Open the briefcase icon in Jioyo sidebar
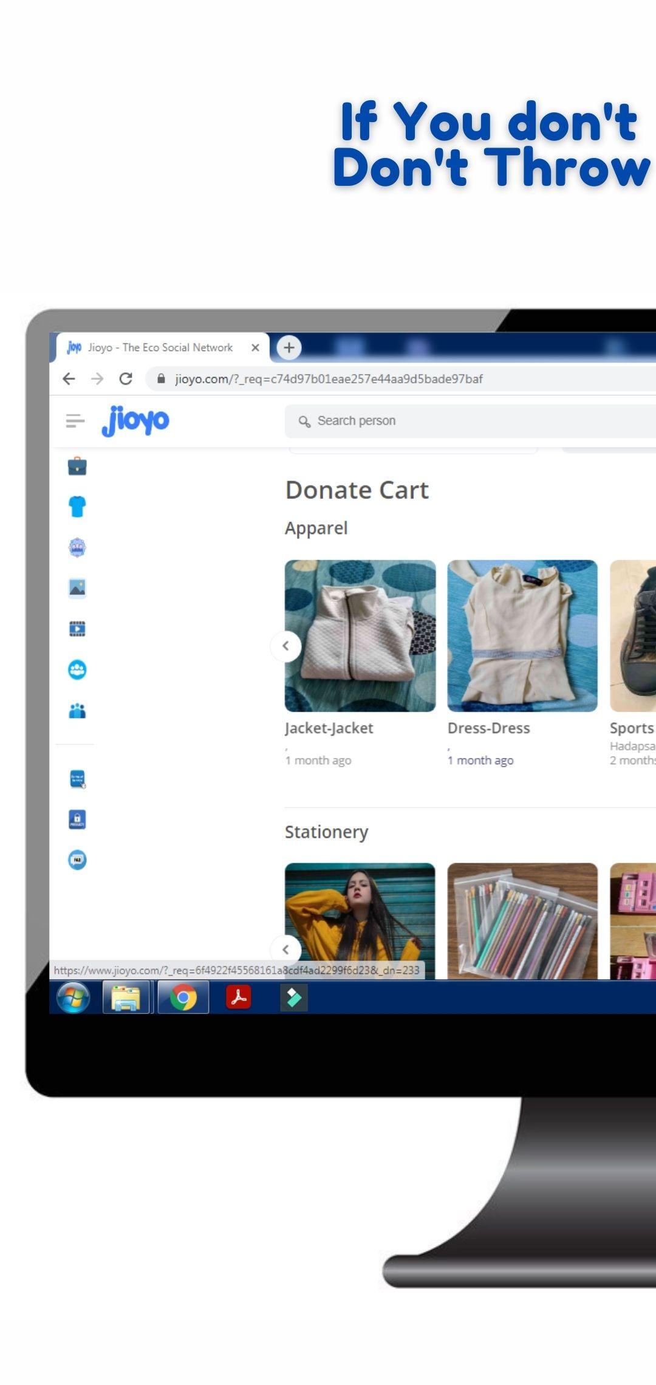This screenshot has height=1385, width=656. [77, 466]
